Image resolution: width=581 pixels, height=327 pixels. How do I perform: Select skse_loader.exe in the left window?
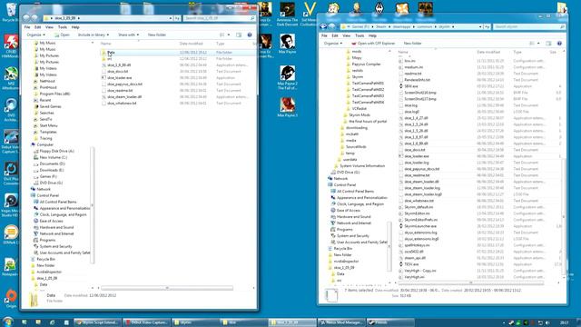point(119,78)
